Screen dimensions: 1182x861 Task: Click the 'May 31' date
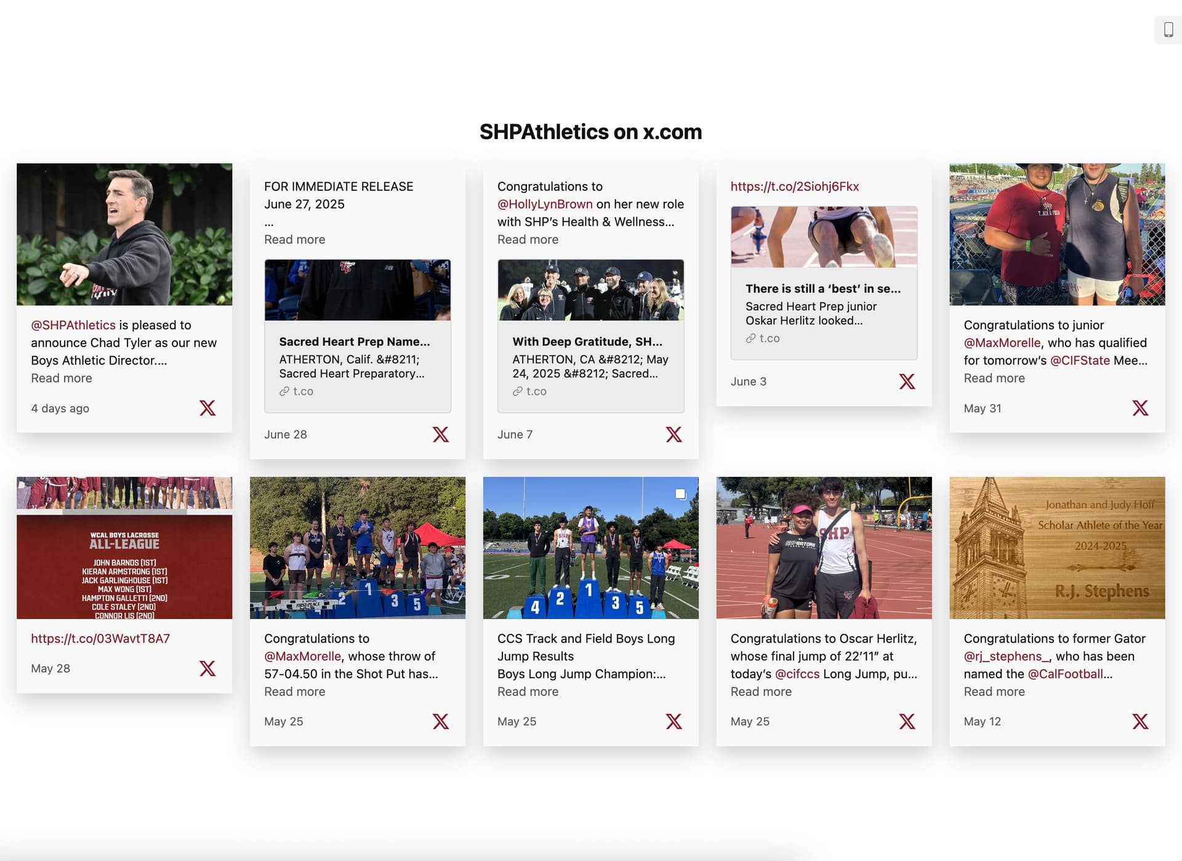[983, 408]
